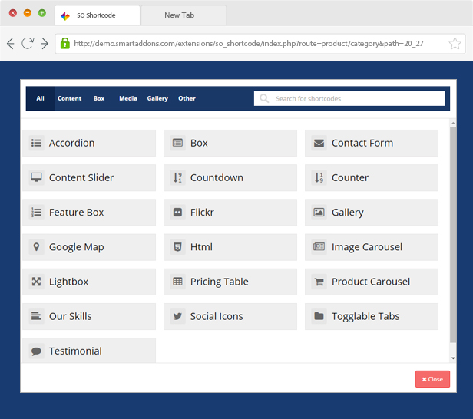Click the search magnifier icon
The width and height of the screenshot is (473, 419).
(264, 98)
